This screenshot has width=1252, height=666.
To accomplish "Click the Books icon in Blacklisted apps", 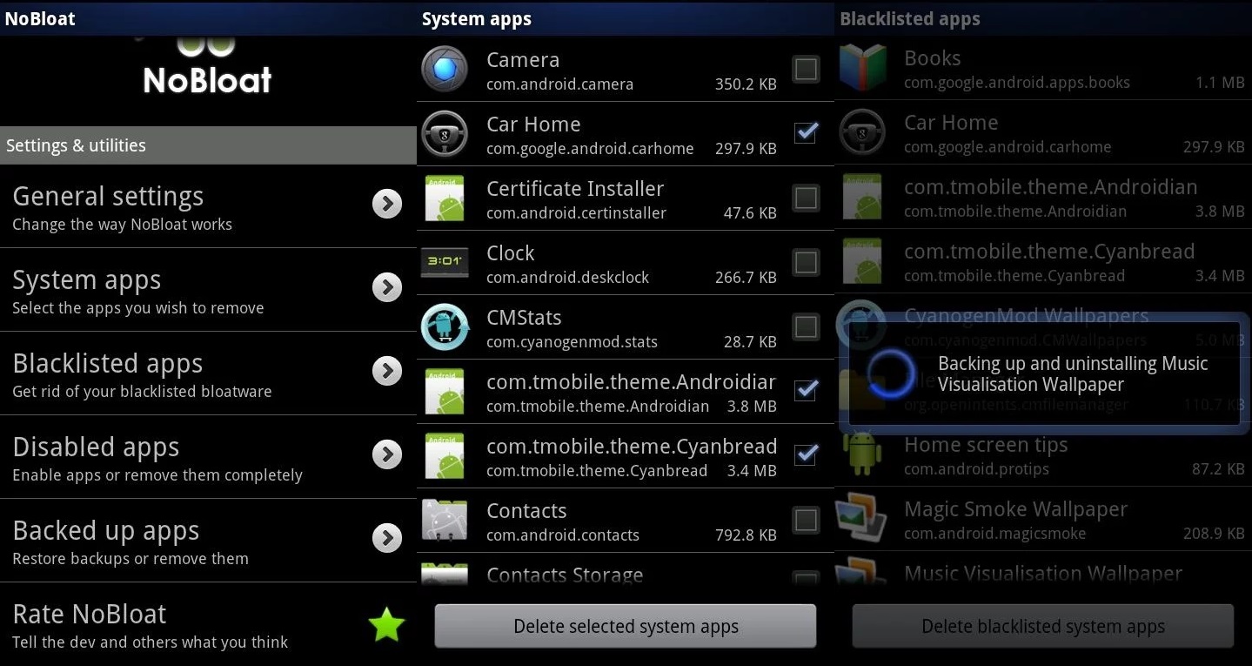I will [862, 69].
